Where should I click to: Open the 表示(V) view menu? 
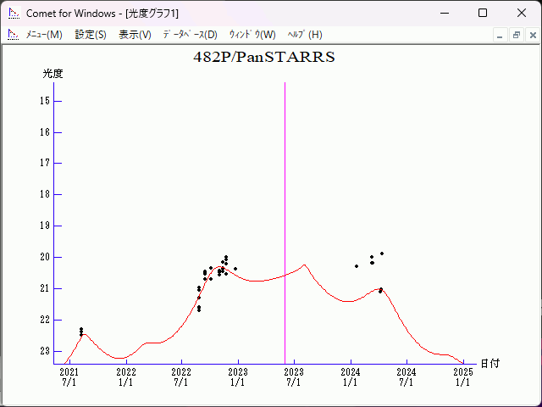pyautogui.click(x=135, y=35)
